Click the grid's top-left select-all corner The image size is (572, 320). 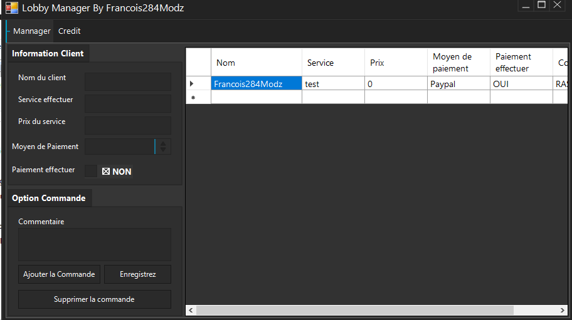click(x=198, y=63)
